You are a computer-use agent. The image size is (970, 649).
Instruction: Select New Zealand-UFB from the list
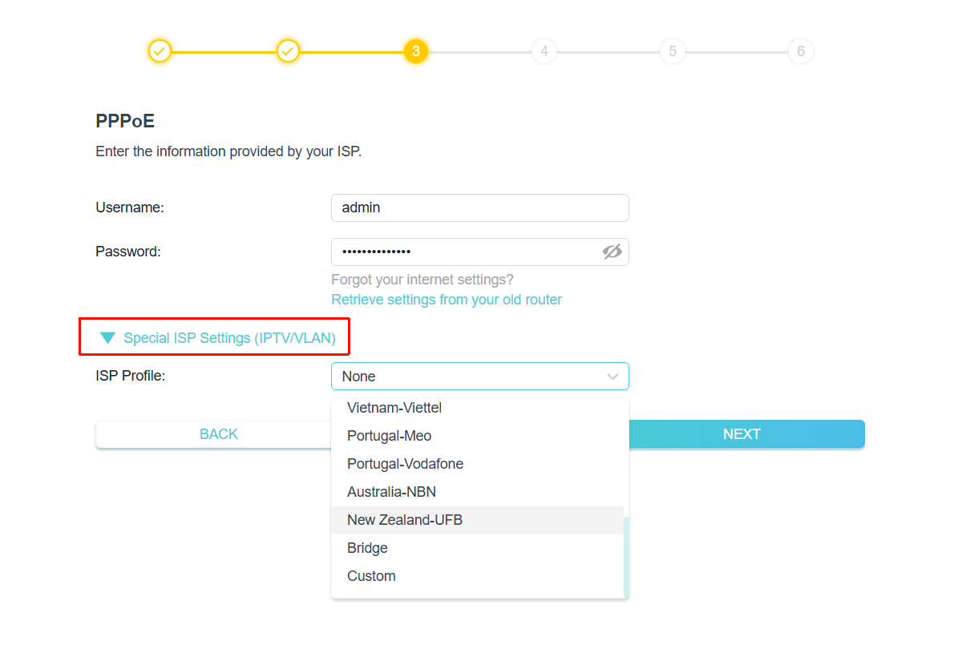(404, 519)
